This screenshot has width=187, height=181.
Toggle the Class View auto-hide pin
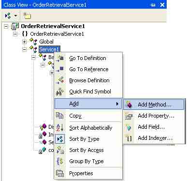153,5
